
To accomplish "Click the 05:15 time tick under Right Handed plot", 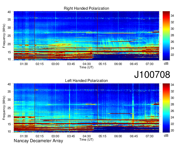I will [102, 64].
